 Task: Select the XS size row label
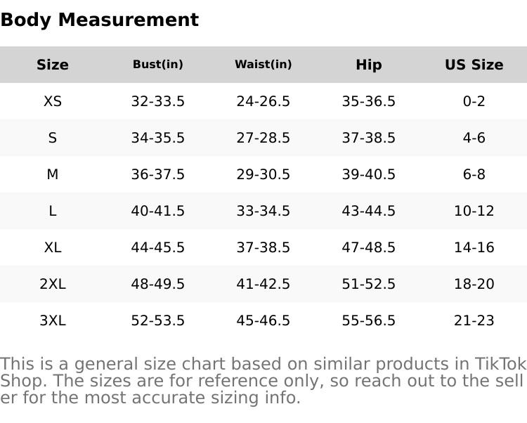point(53,101)
